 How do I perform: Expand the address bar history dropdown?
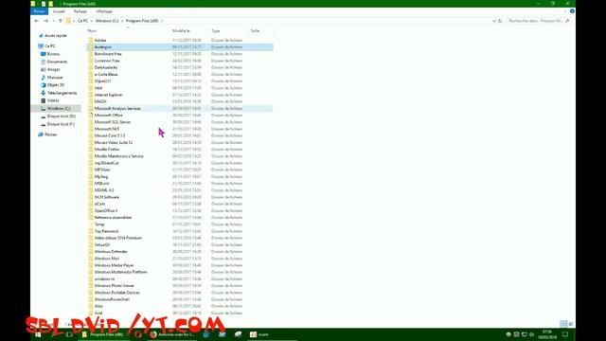494,21
